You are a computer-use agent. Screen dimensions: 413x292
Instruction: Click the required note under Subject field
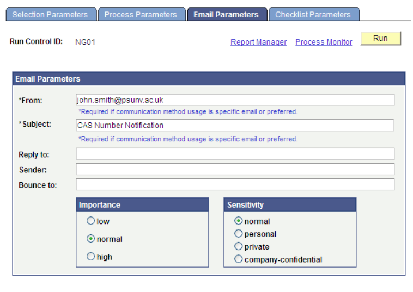[x=188, y=139]
